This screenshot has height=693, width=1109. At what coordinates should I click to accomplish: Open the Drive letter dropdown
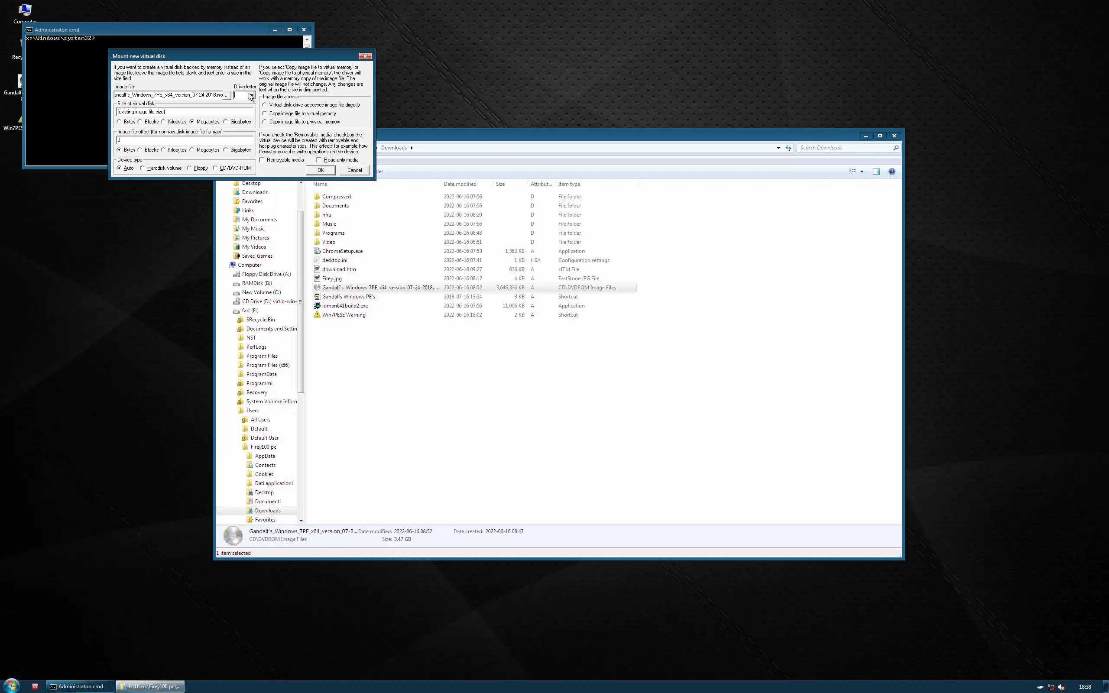tap(251, 95)
